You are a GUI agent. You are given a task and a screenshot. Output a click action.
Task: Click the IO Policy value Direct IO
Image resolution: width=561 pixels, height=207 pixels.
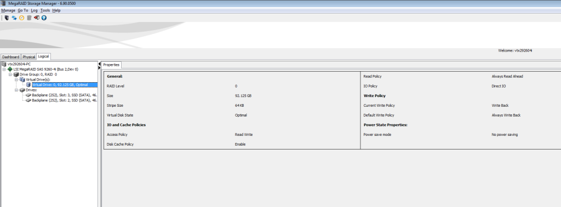(x=499, y=86)
